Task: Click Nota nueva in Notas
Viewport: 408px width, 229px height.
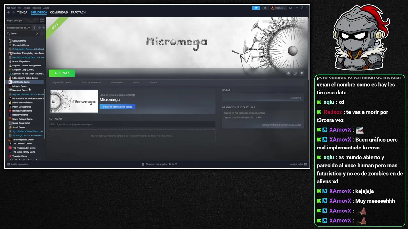Action: click(x=295, y=98)
